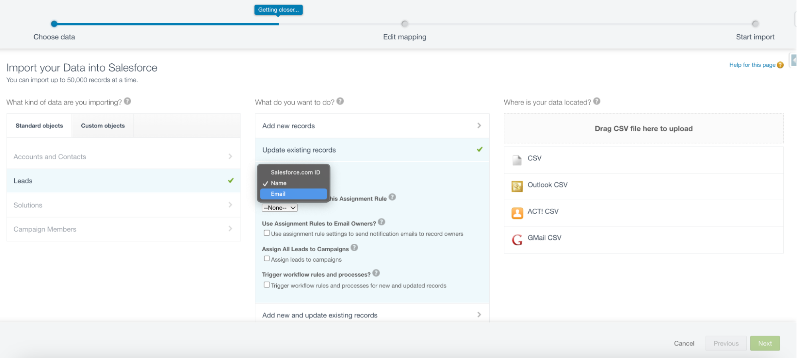
Task: Click the Previous button
Action: [726, 343]
